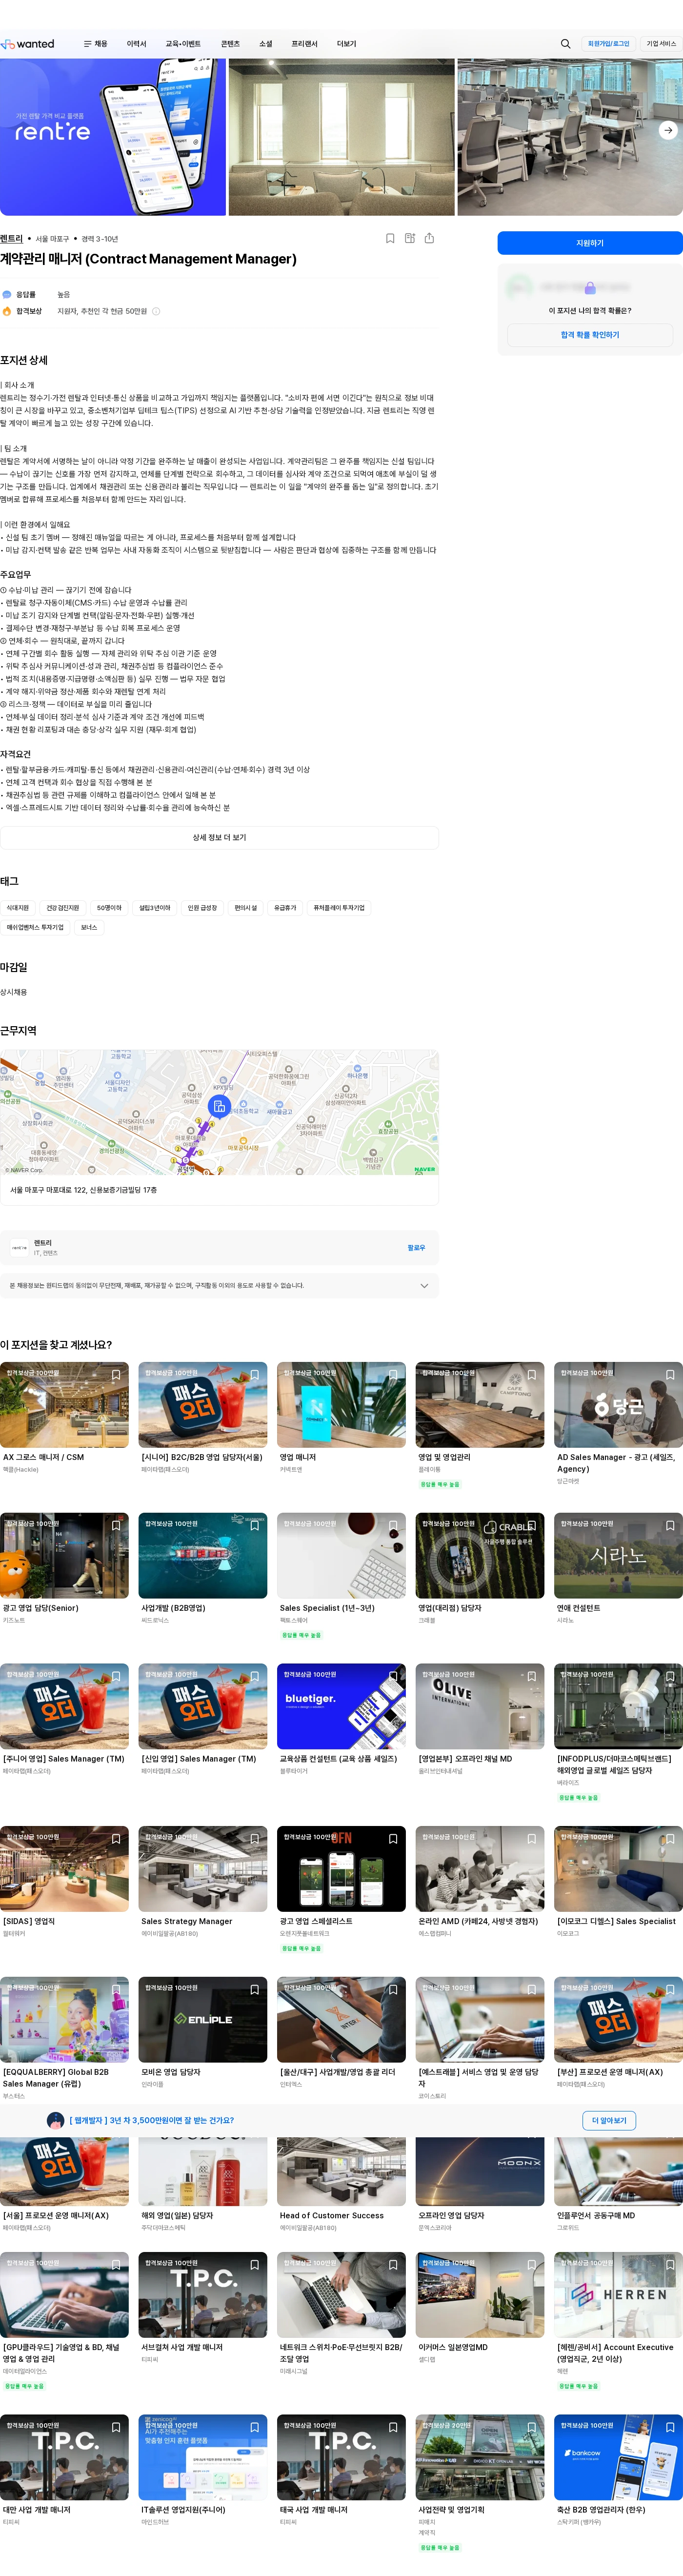Viewport: 683px width, 2576px height.
Task: Bookmark the Sales Strategy Manager card
Action: coord(254,1839)
